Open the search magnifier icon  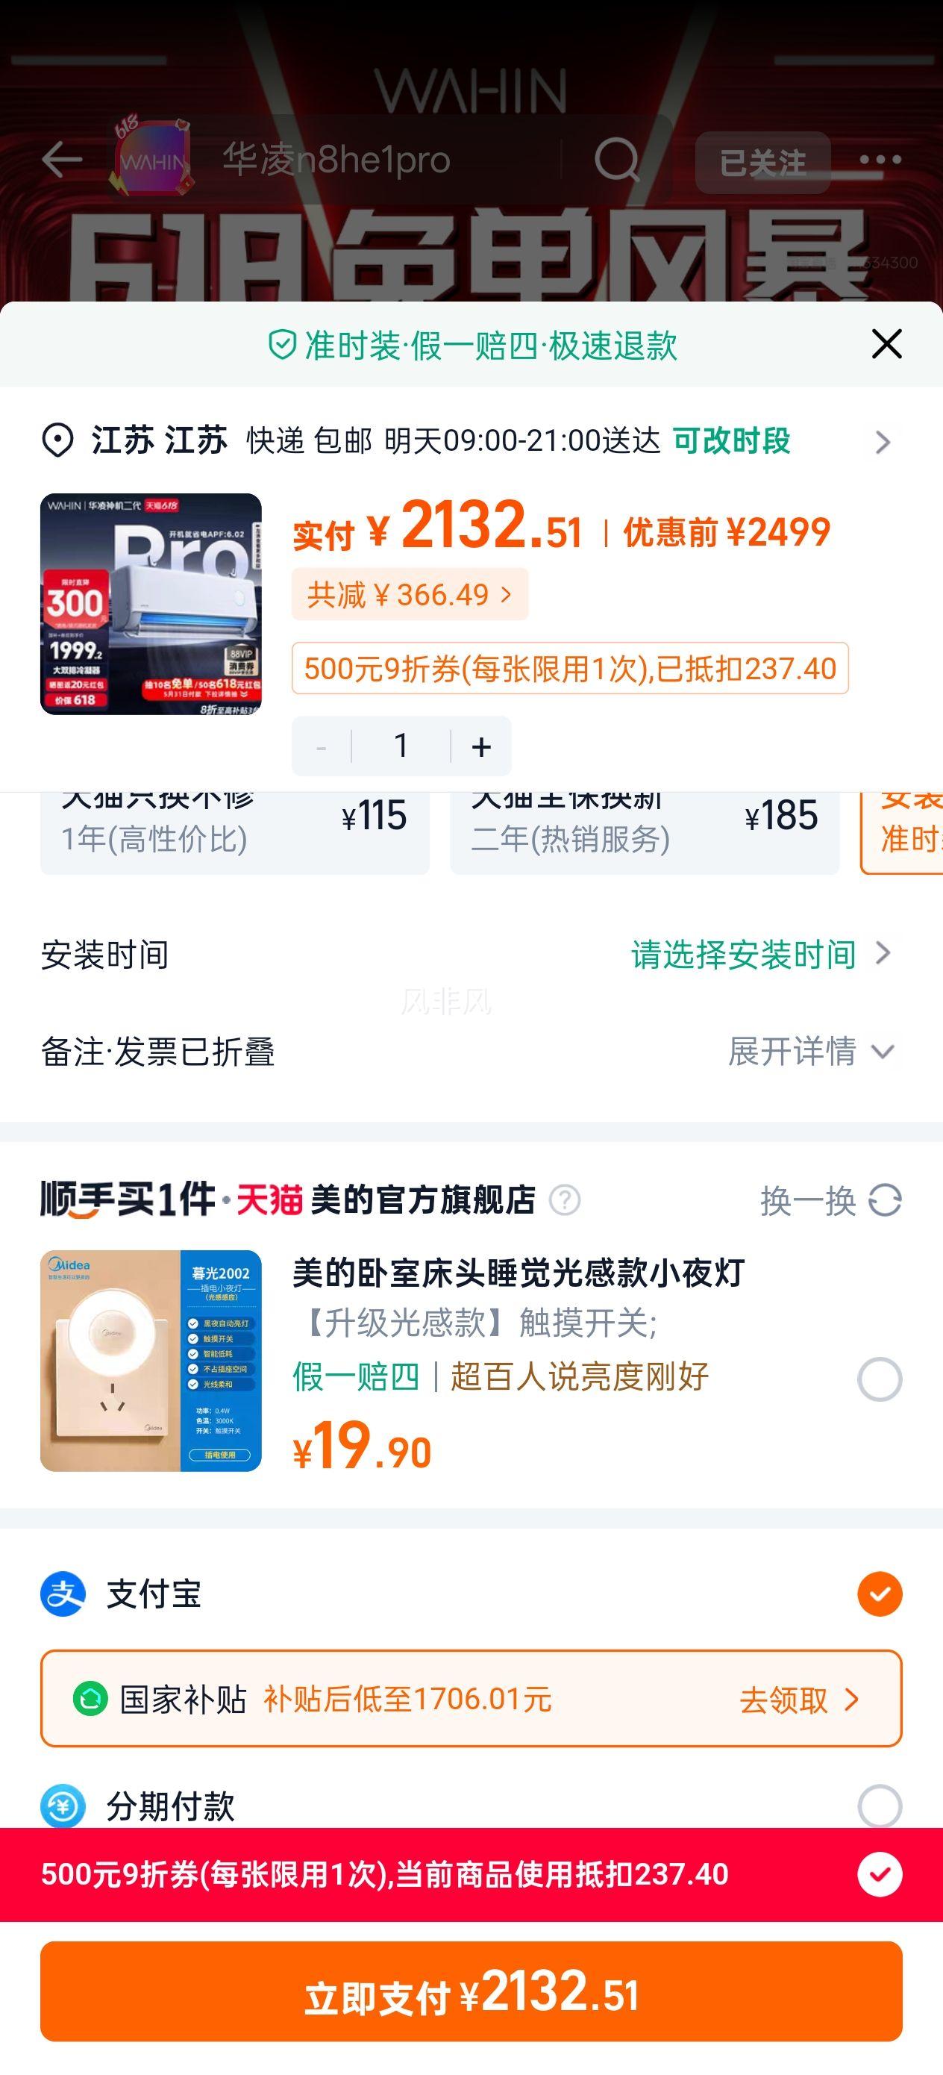[x=617, y=160]
